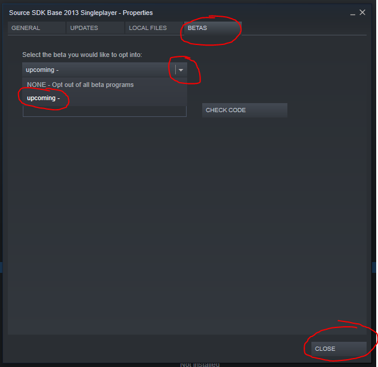This screenshot has height=367, width=378.
Task: Expand the beta selection dropdown arrow
Action: click(x=181, y=70)
